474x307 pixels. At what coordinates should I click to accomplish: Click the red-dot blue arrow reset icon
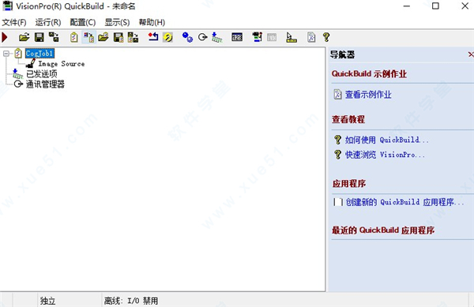tap(153, 37)
